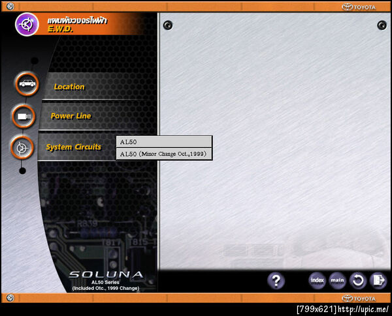The width and height of the screenshot is (392, 316).
Task: Open the Power Line menu label
Action: point(71,116)
